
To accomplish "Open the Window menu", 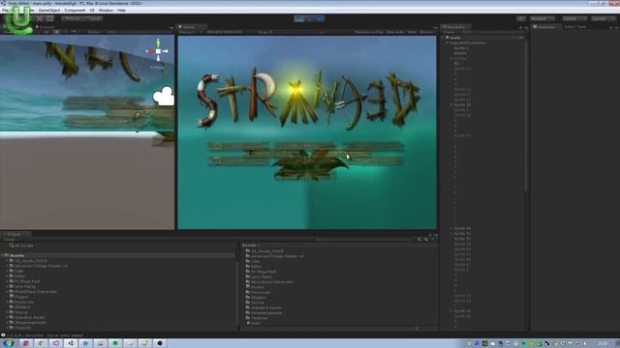I will pyautogui.click(x=106, y=11).
